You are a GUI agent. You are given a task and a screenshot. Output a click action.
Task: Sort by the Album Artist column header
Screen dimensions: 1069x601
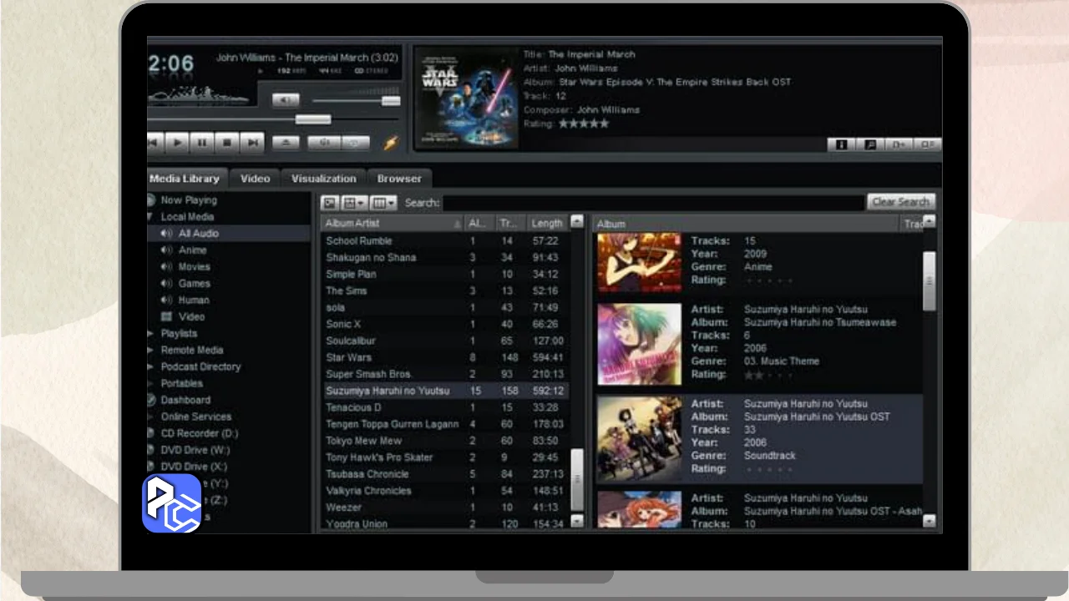393,224
